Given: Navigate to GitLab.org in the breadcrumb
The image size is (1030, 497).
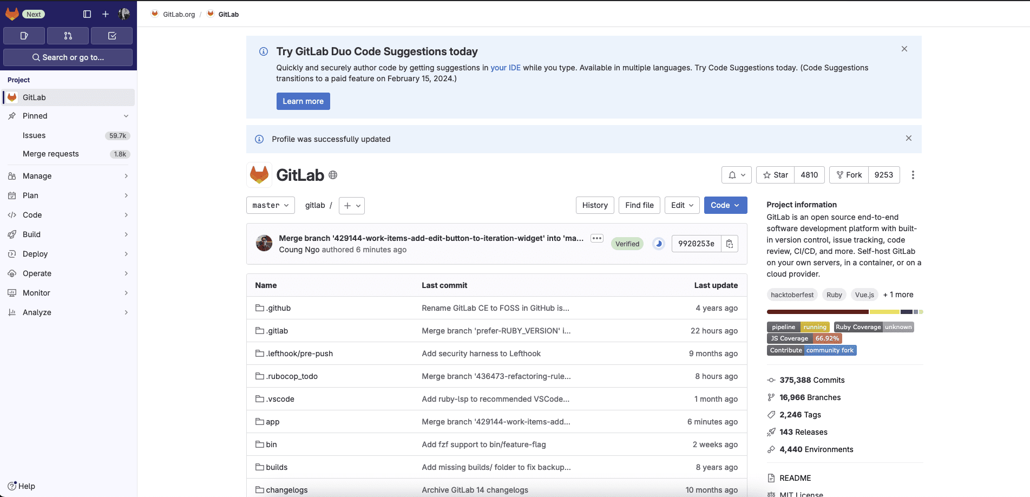Looking at the screenshot, I should (x=178, y=14).
